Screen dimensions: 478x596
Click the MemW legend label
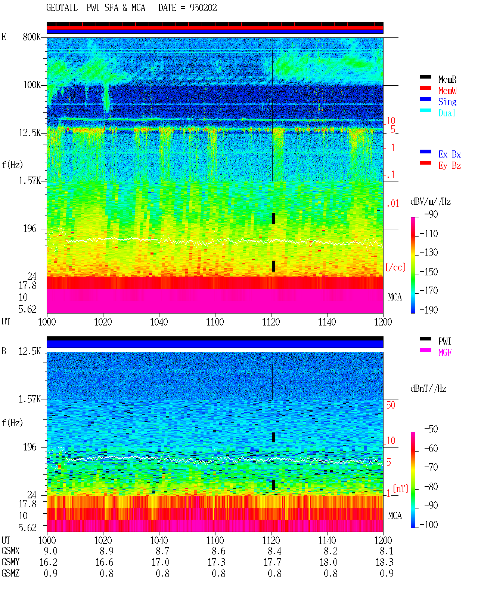pyautogui.click(x=447, y=91)
